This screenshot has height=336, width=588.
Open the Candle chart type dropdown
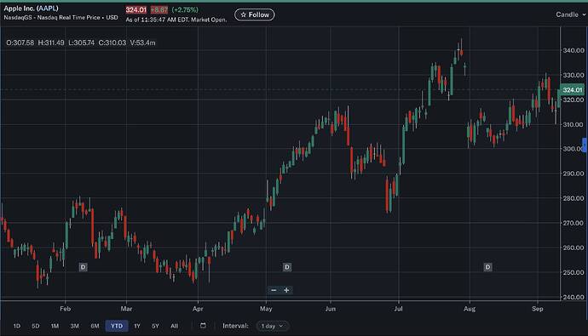(x=570, y=14)
